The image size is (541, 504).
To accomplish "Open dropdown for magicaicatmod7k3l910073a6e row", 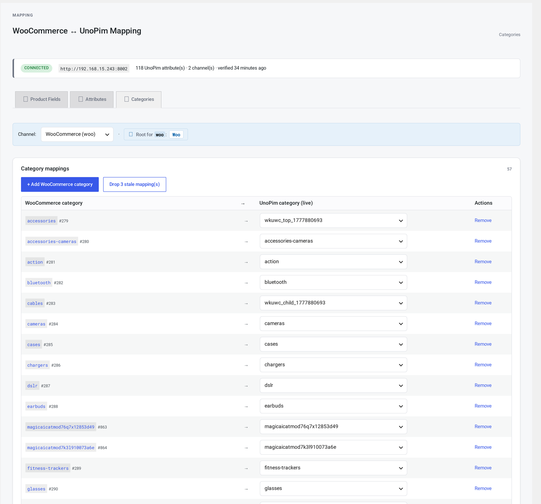I will pos(334,447).
